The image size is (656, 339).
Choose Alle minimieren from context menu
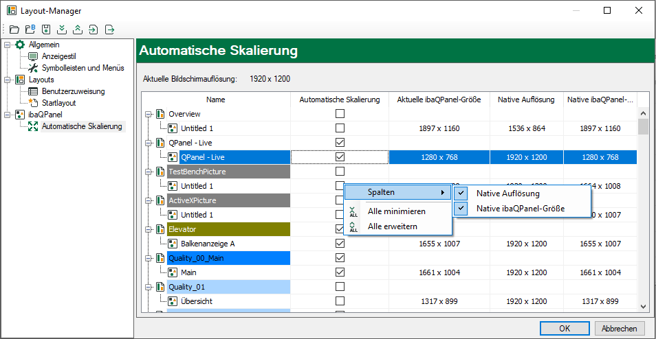click(396, 211)
